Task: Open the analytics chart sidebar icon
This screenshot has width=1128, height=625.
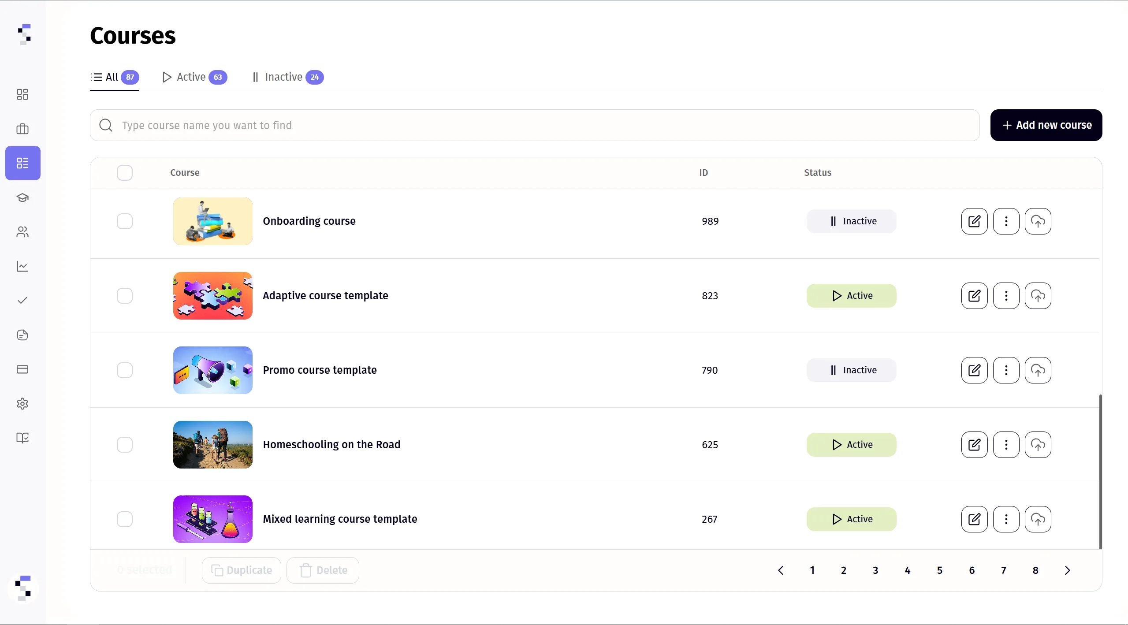Action: (22, 266)
